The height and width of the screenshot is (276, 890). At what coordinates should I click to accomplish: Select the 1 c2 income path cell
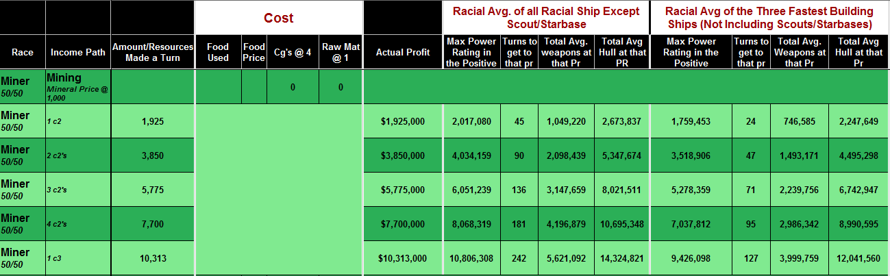(77, 121)
